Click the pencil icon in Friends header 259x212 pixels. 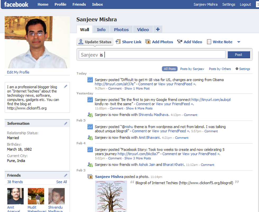tap(66, 175)
